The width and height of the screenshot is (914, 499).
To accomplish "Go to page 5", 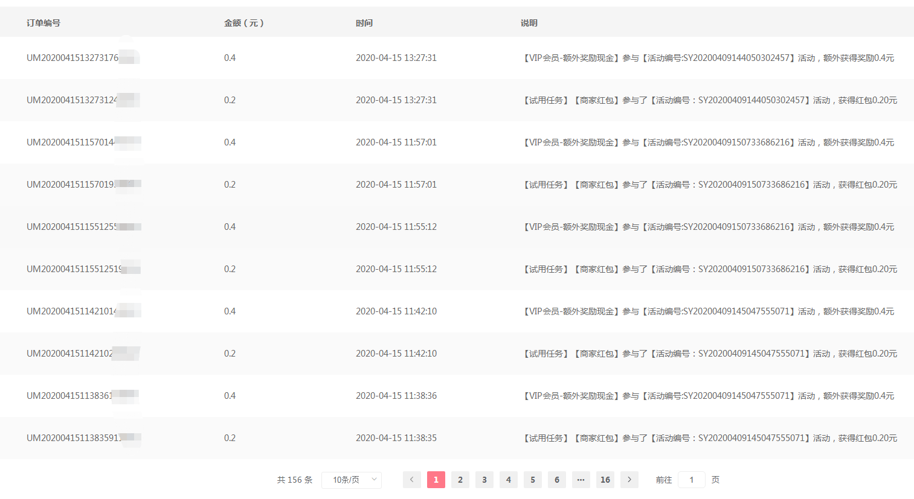I will pyautogui.click(x=533, y=480).
